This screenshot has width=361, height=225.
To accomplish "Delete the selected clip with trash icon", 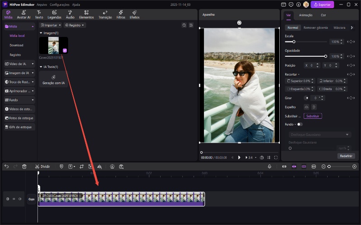I will [24, 166].
